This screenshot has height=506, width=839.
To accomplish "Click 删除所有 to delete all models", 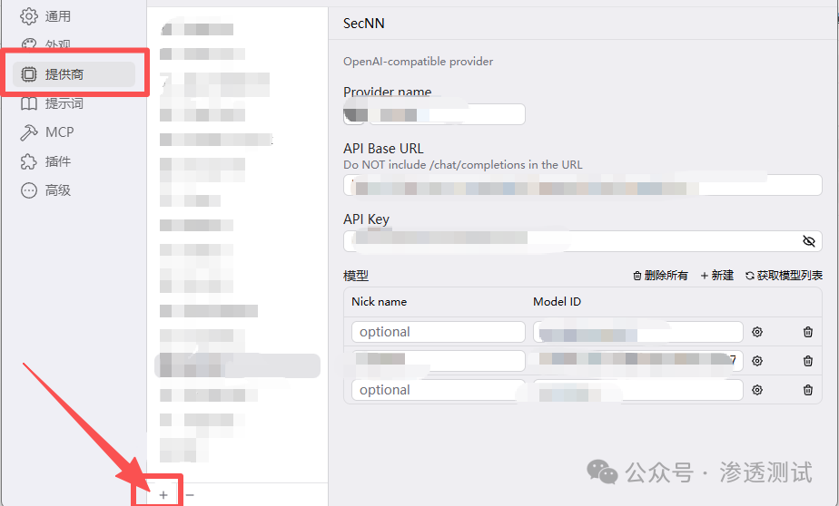I will [x=660, y=275].
